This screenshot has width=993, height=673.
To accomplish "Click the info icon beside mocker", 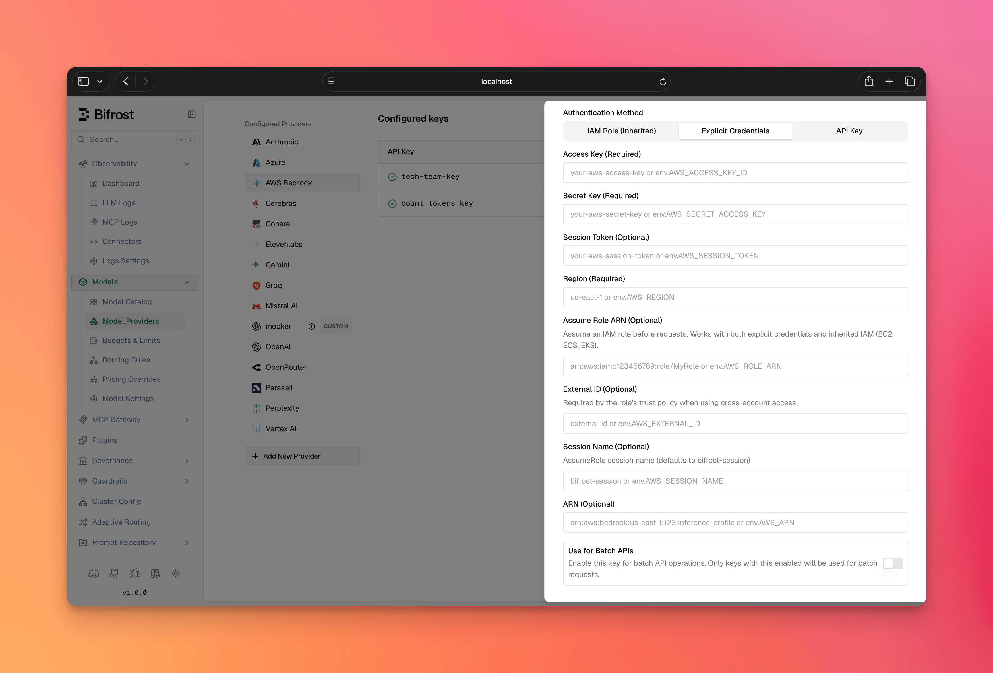I will [x=311, y=327].
